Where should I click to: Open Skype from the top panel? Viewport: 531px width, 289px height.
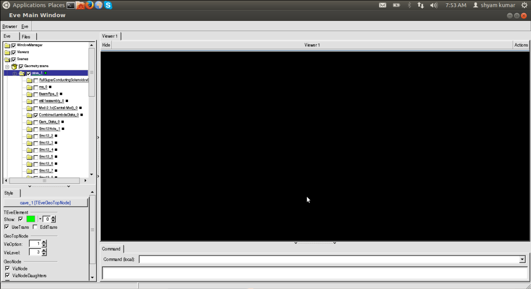pyautogui.click(x=108, y=5)
